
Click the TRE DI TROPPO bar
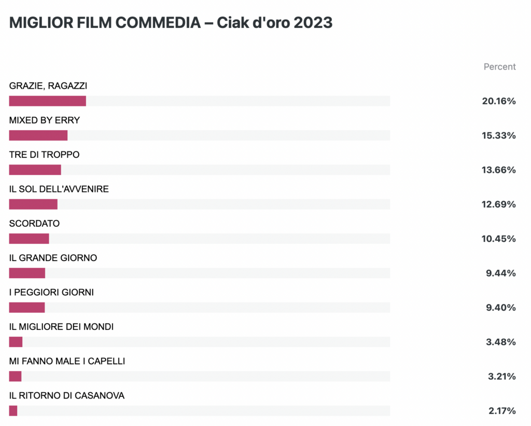pyautogui.click(x=200, y=170)
